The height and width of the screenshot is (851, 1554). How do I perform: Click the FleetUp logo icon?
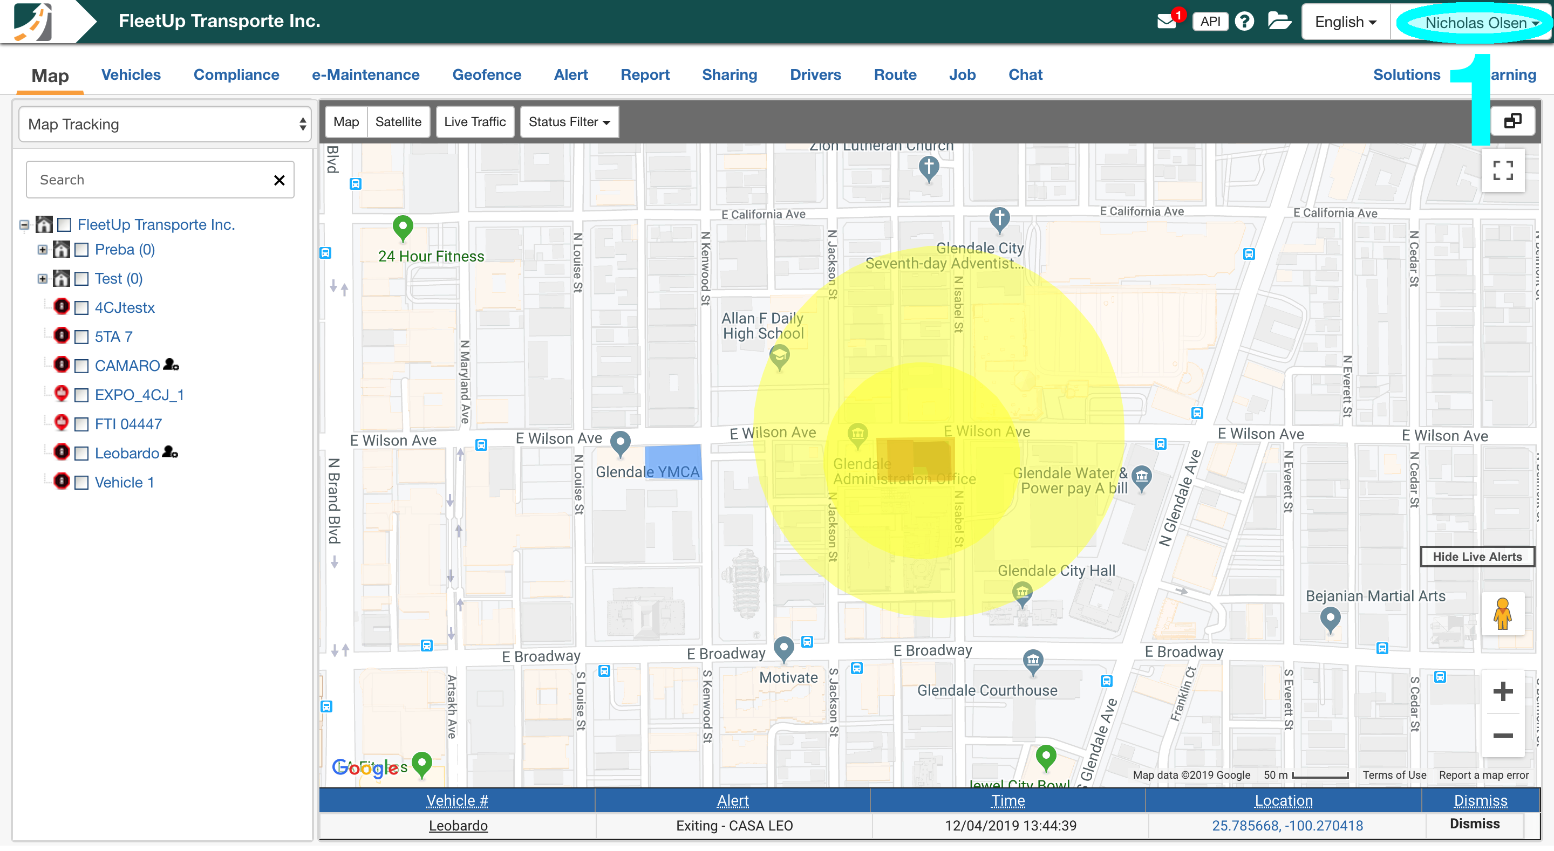[x=32, y=22]
